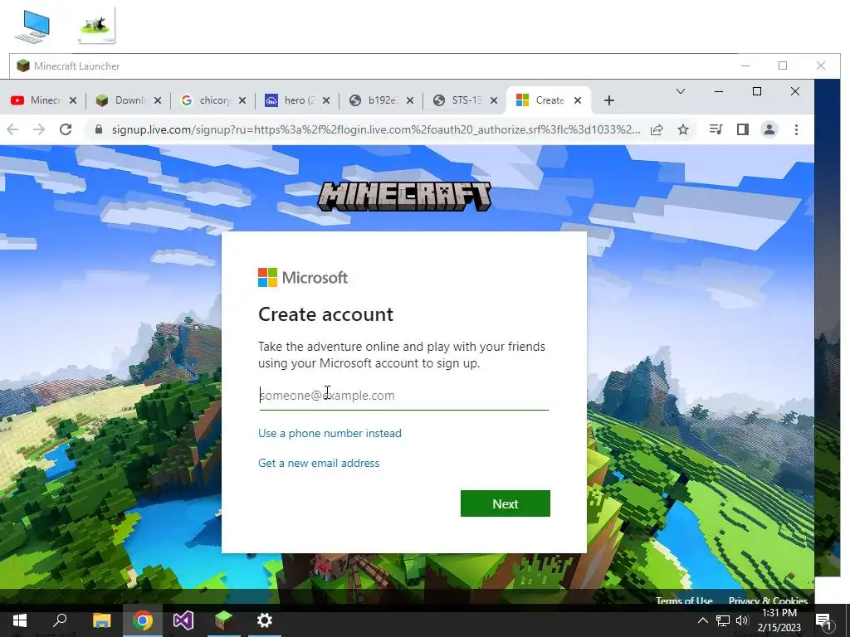Image resolution: width=850 pixels, height=637 pixels.
Task: Close the STS-13 tab
Action: (494, 100)
